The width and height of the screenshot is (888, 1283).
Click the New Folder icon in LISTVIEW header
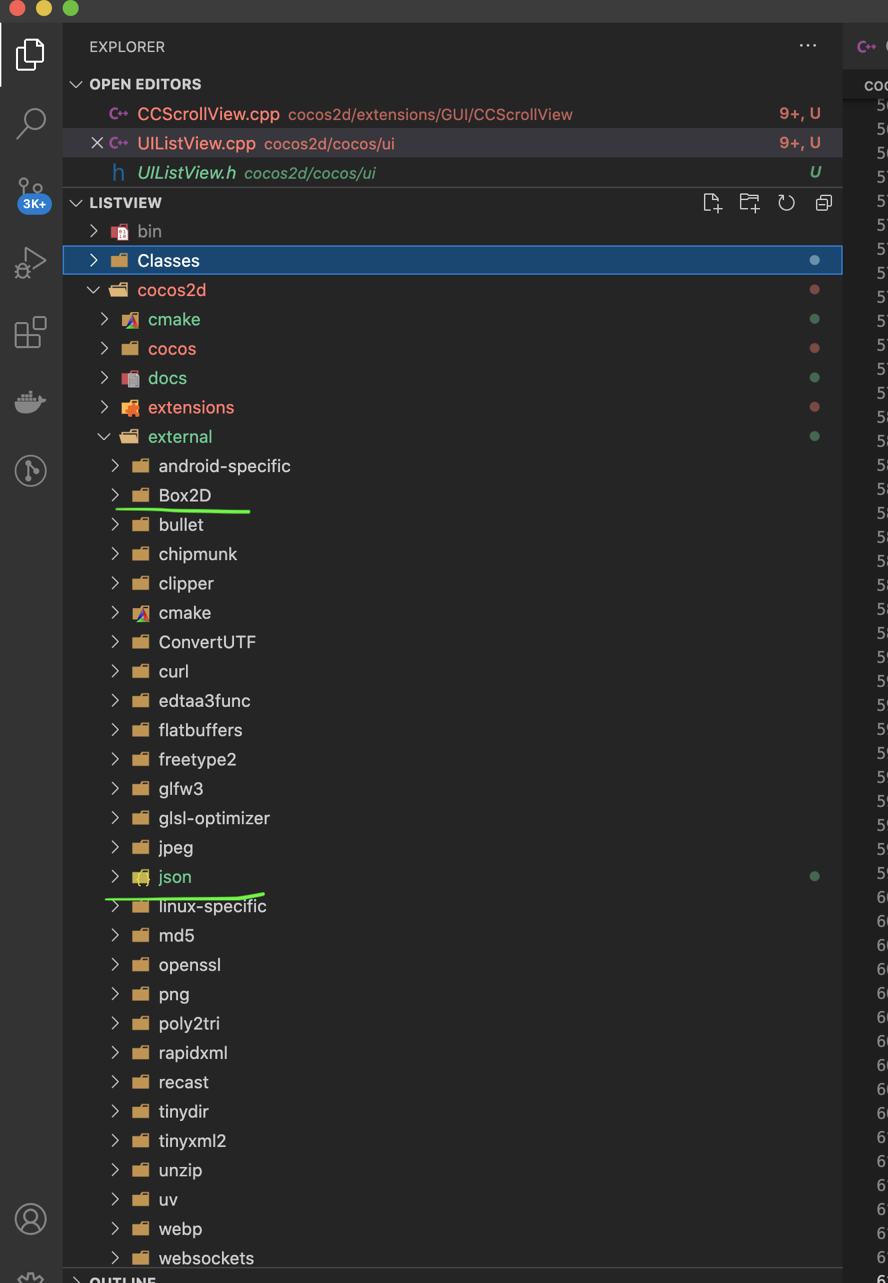749,203
